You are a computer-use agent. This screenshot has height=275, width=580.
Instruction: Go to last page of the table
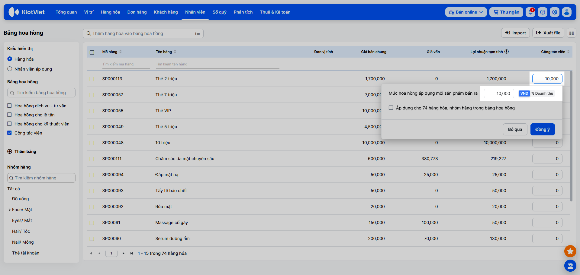(132, 253)
